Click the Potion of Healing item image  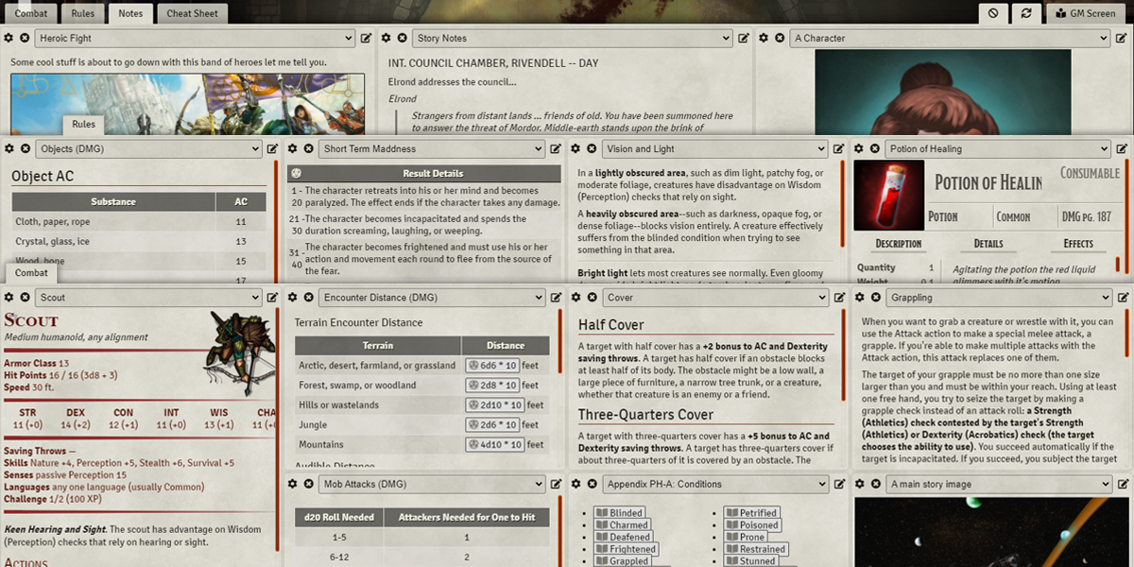(888, 196)
